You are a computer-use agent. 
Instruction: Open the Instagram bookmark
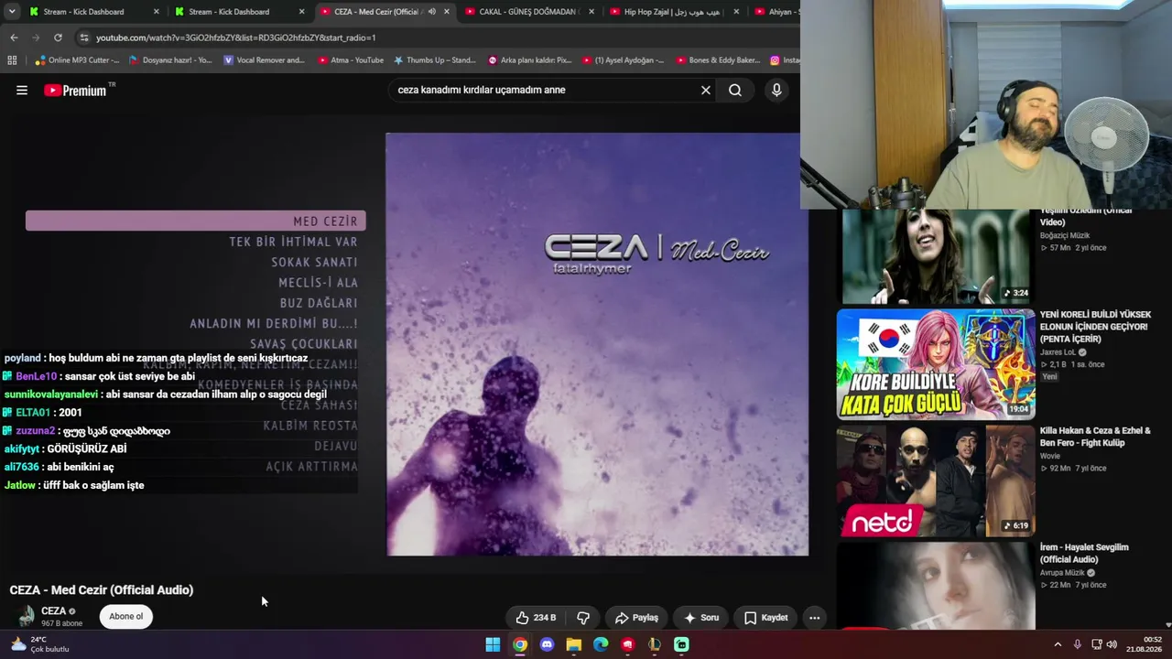[x=786, y=60]
